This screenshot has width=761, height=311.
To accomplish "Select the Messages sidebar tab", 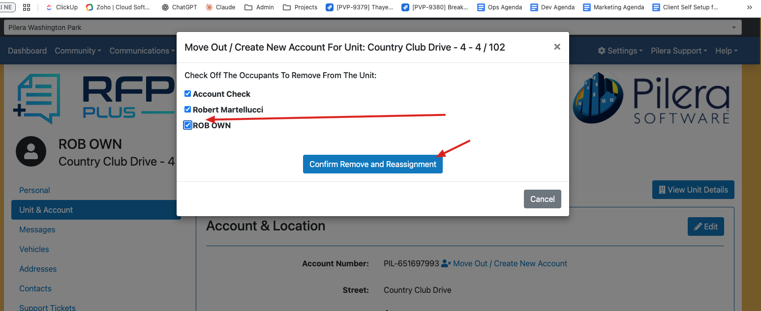I will pos(37,229).
